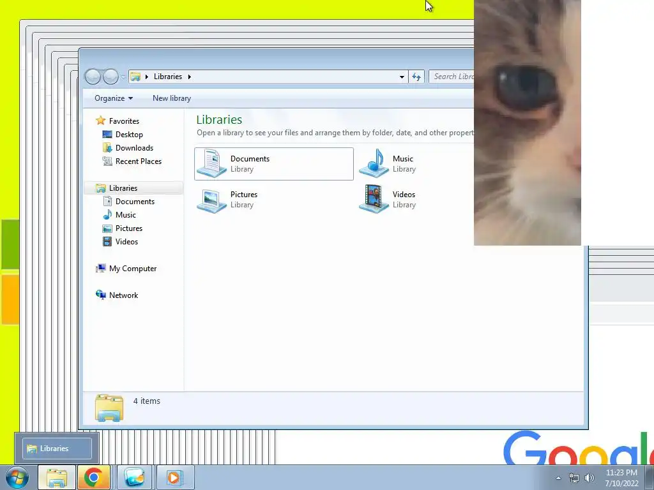Open Downloads in the Favorites list
Viewport: 654px width, 490px height.
coord(134,148)
